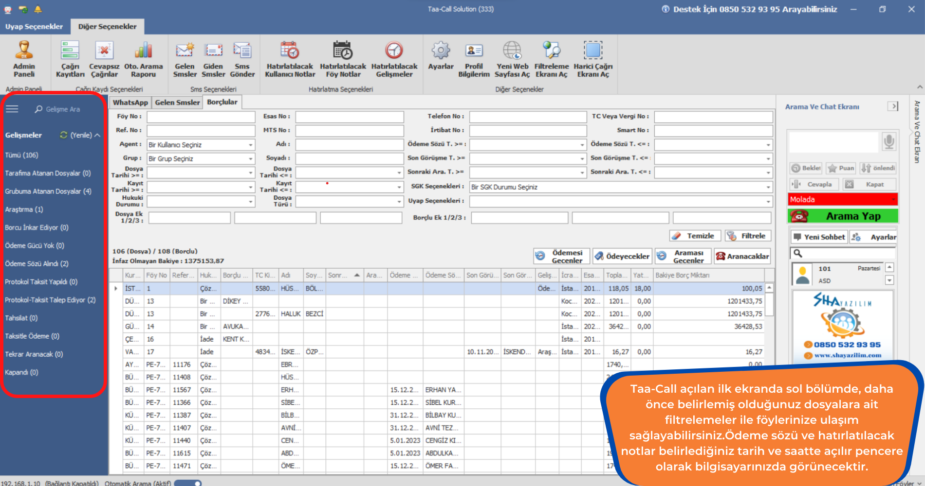Image resolution: width=925 pixels, height=486 pixels.
Task: Open Hatırlatılacak Föy Notlar
Action: (x=343, y=59)
